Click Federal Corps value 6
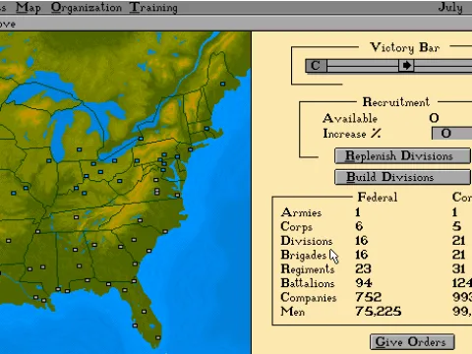Screen dimensions: 472x354 [359, 226]
